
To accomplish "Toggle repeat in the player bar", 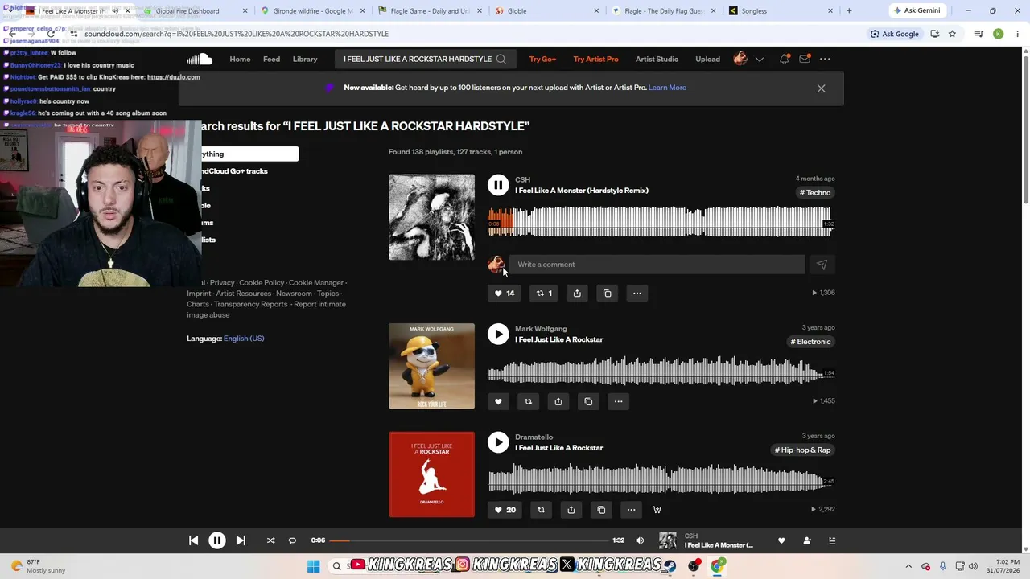I will pyautogui.click(x=292, y=540).
